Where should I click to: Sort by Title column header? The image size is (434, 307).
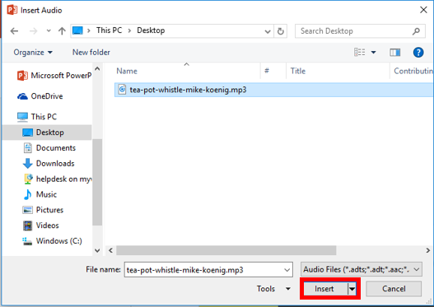pos(298,71)
